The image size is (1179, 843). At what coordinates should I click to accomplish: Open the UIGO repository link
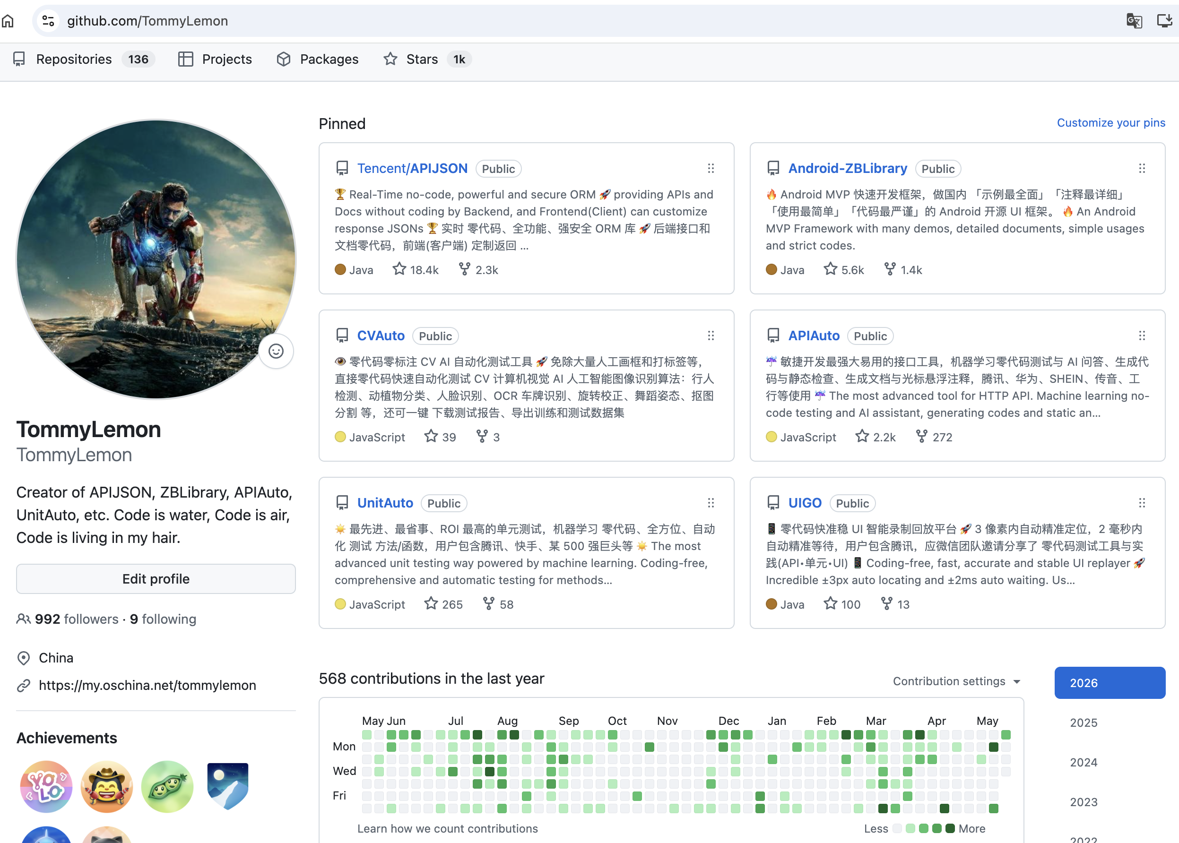point(805,502)
